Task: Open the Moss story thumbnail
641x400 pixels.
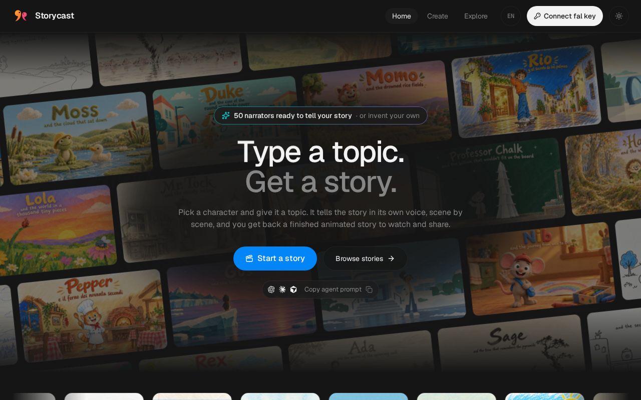Action: tap(78, 137)
